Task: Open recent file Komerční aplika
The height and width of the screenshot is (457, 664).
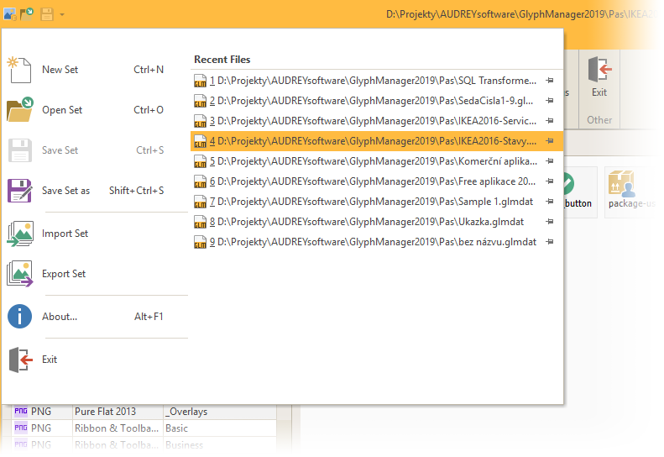Action: point(369,161)
